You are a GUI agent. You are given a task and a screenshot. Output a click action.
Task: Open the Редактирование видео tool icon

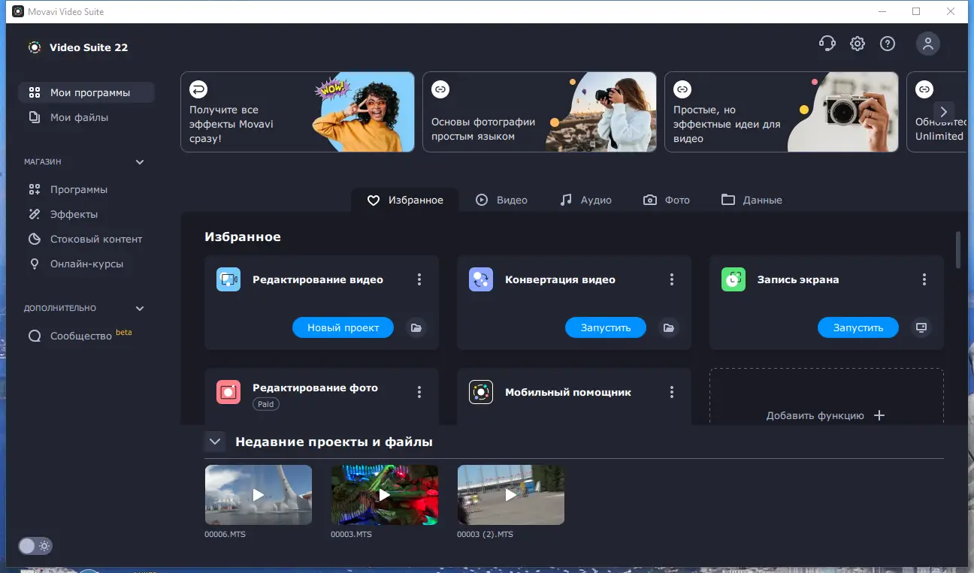229,279
